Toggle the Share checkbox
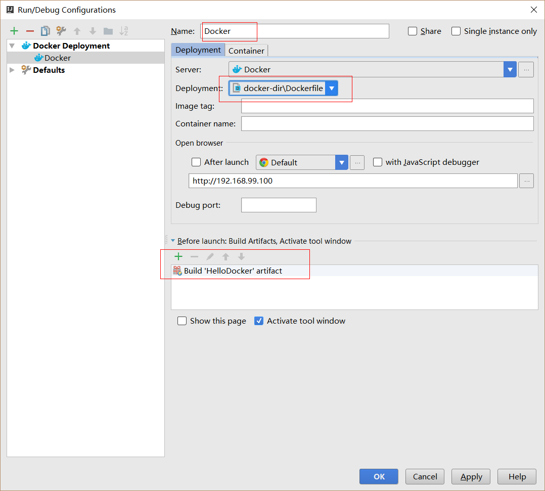Image resolution: width=545 pixels, height=491 pixels. [413, 31]
